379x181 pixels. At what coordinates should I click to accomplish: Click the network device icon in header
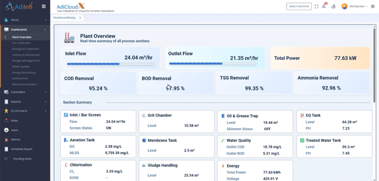point(333,7)
